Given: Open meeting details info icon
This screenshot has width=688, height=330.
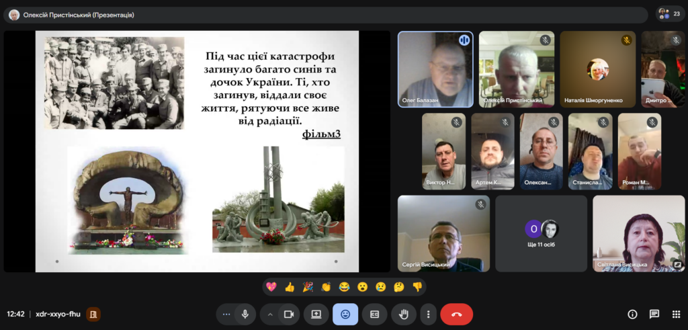Looking at the screenshot, I should (632, 314).
